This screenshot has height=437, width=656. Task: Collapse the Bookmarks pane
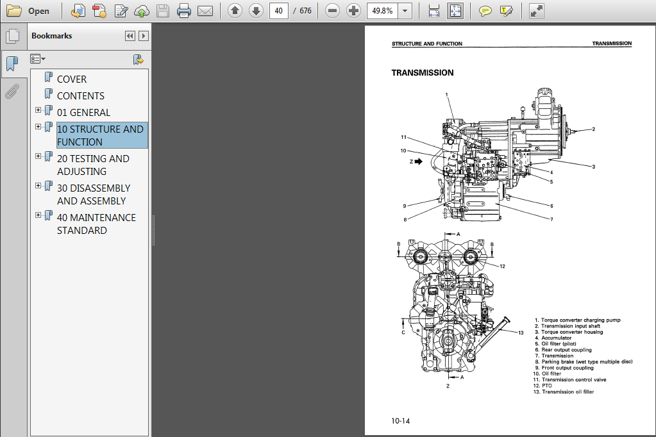pos(130,36)
